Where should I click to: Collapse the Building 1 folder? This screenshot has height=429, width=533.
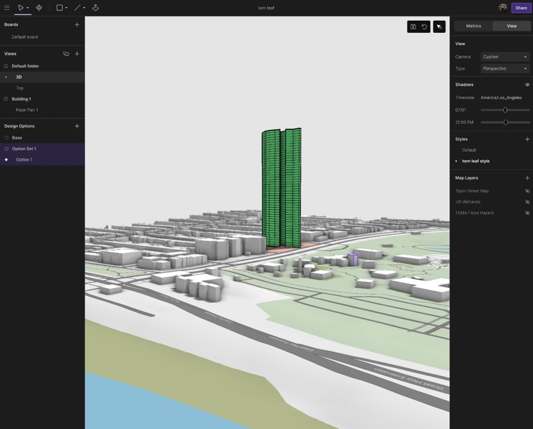6,99
